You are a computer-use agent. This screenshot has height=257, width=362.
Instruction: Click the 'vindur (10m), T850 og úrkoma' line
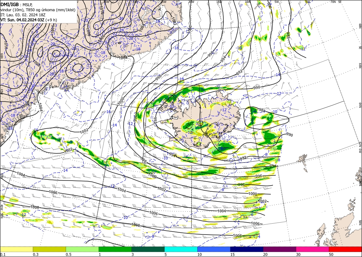(x=38, y=9)
